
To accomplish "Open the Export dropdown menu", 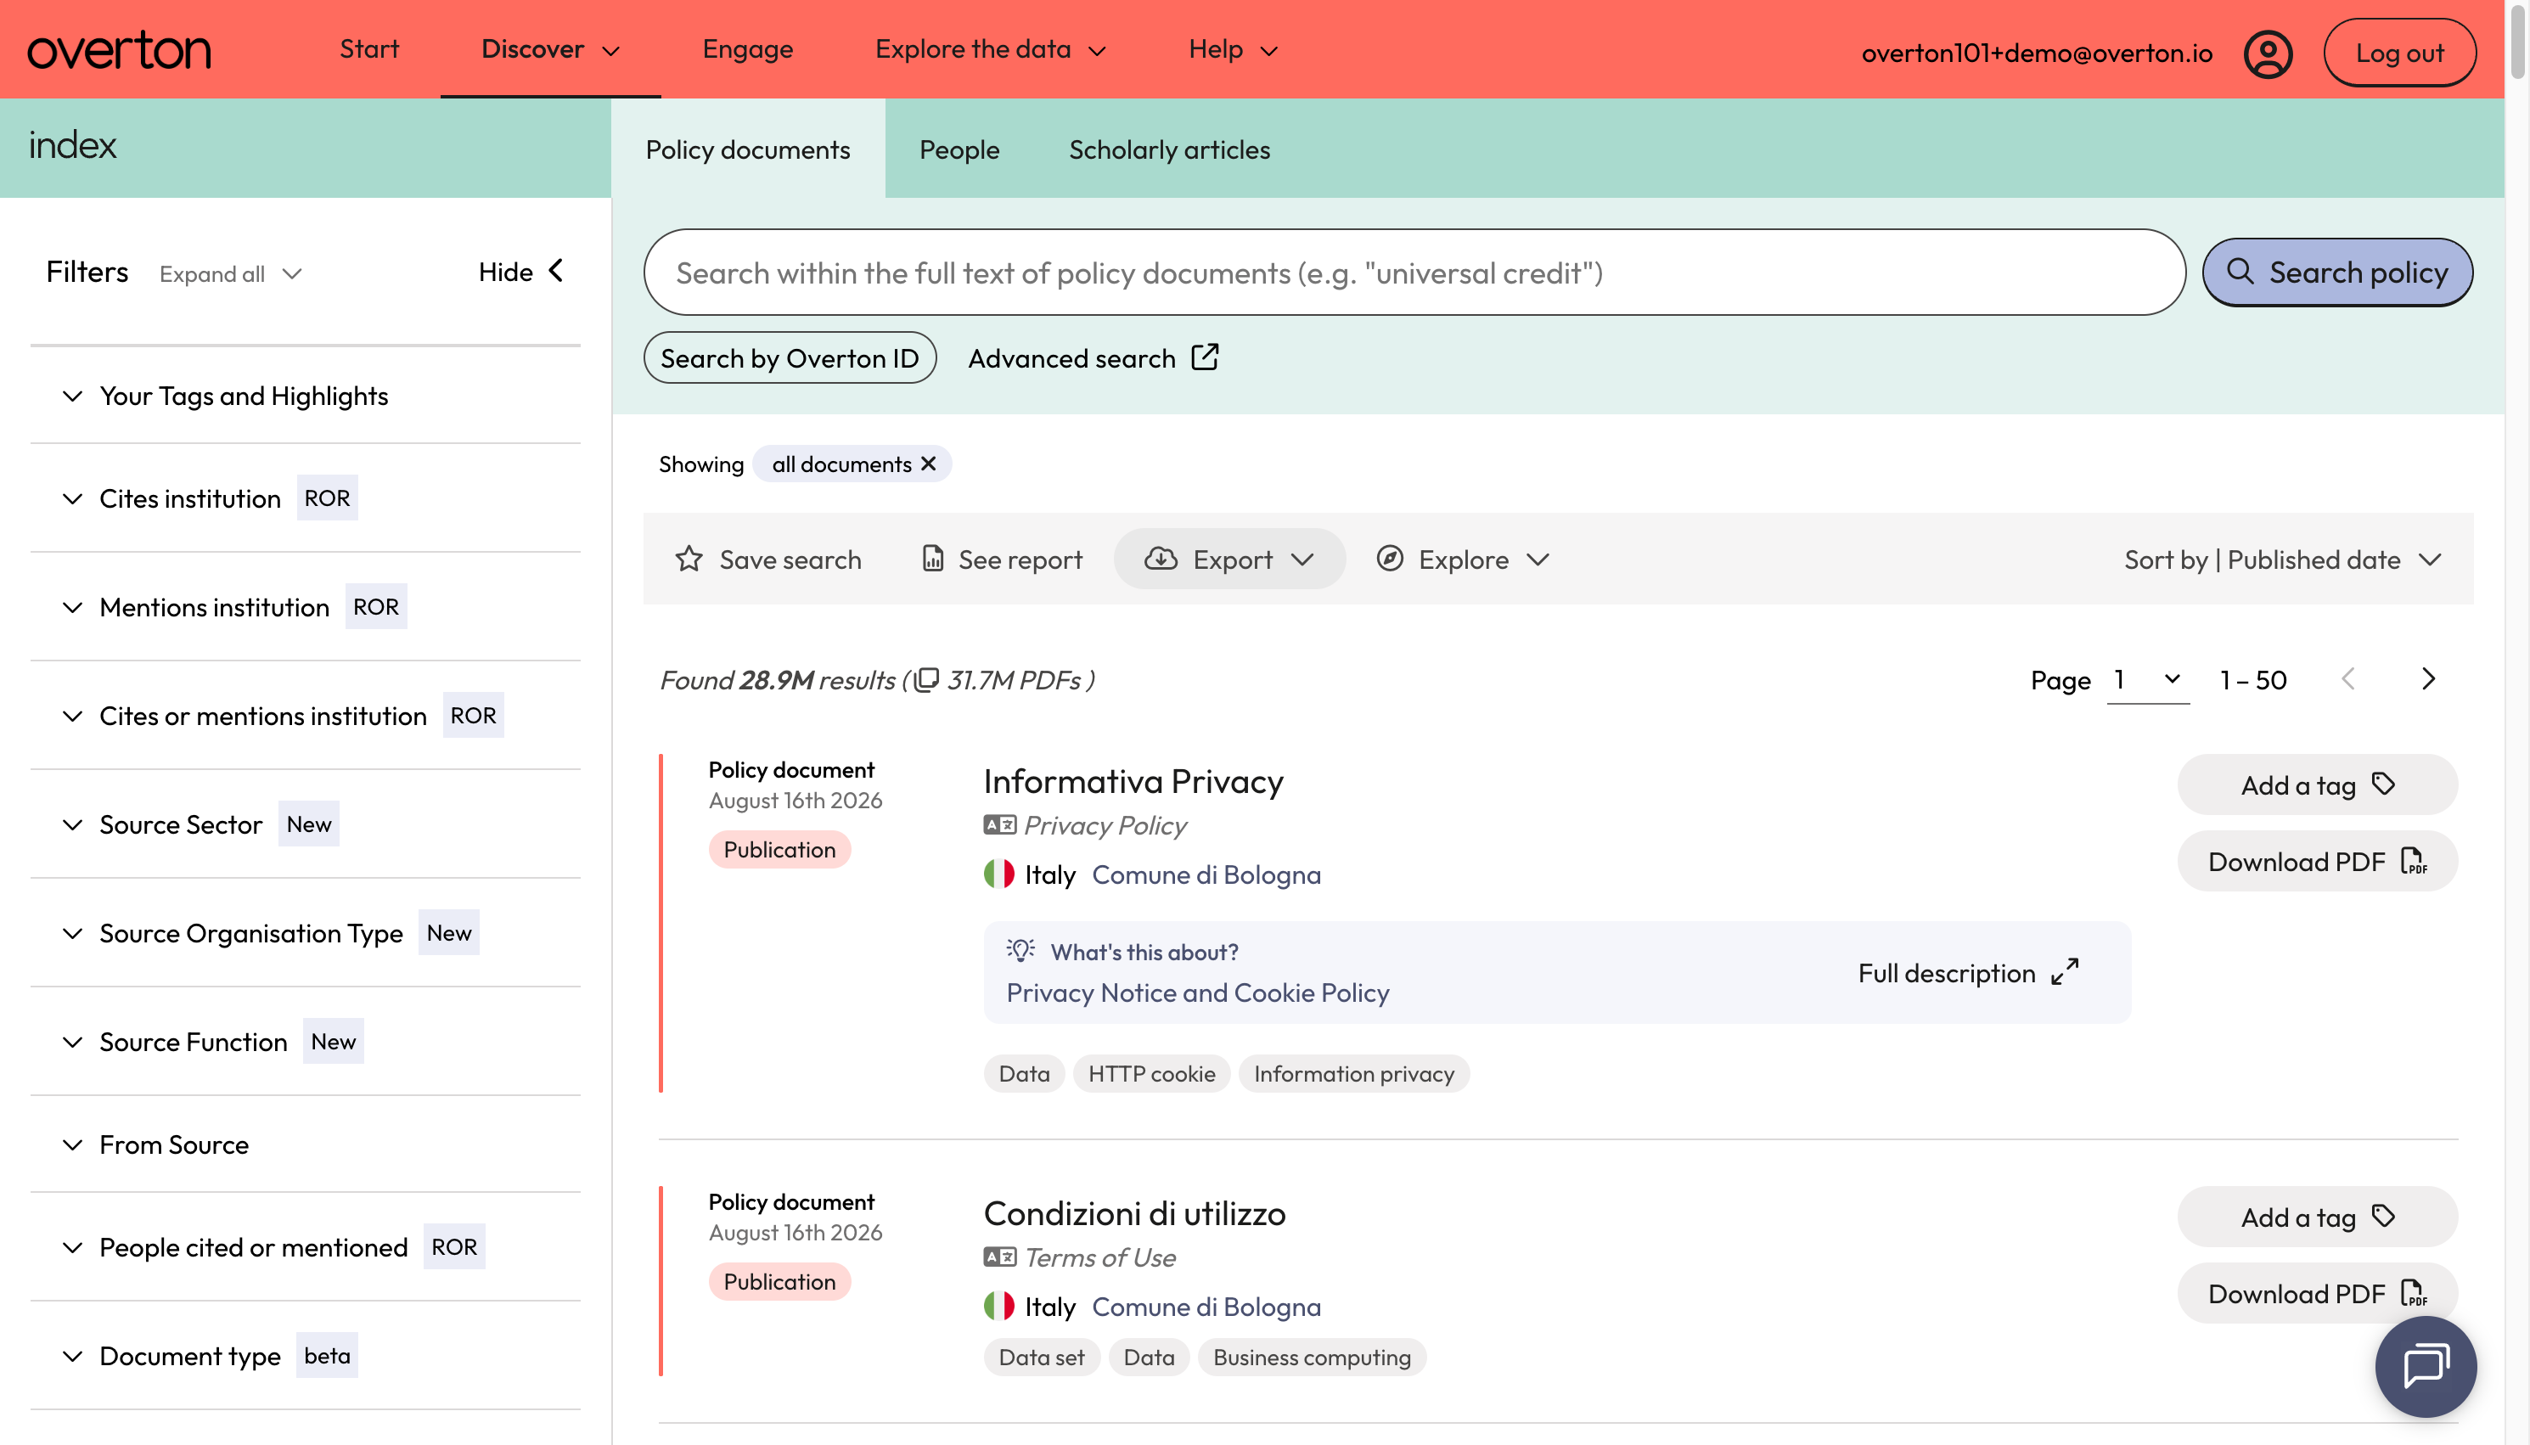I will click(x=1228, y=559).
